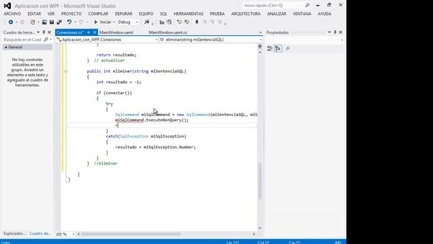Save the current file with the disk icon
The image size is (433, 244).
[51, 22]
